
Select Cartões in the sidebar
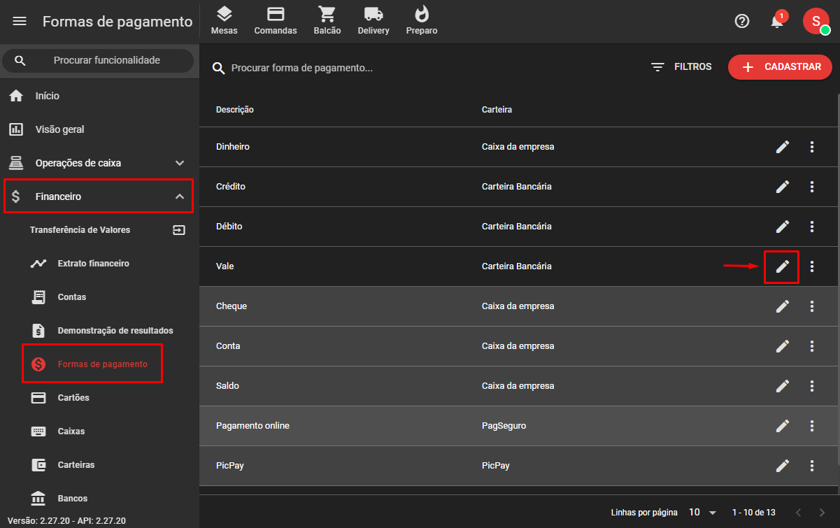[x=73, y=398]
